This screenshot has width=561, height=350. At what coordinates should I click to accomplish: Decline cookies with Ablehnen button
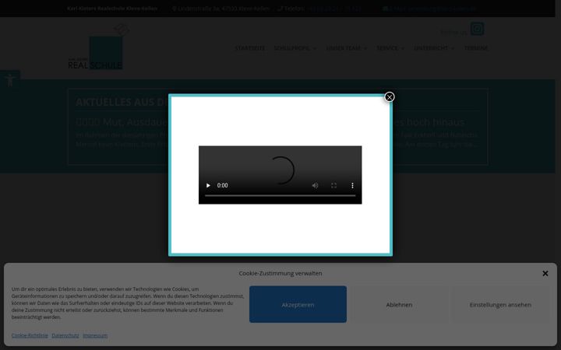[399, 304]
